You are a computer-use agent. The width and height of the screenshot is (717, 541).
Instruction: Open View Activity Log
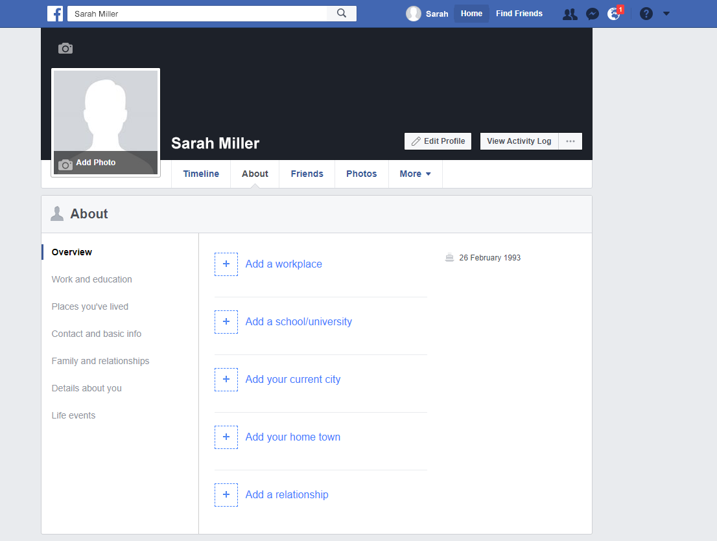(519, 141)
